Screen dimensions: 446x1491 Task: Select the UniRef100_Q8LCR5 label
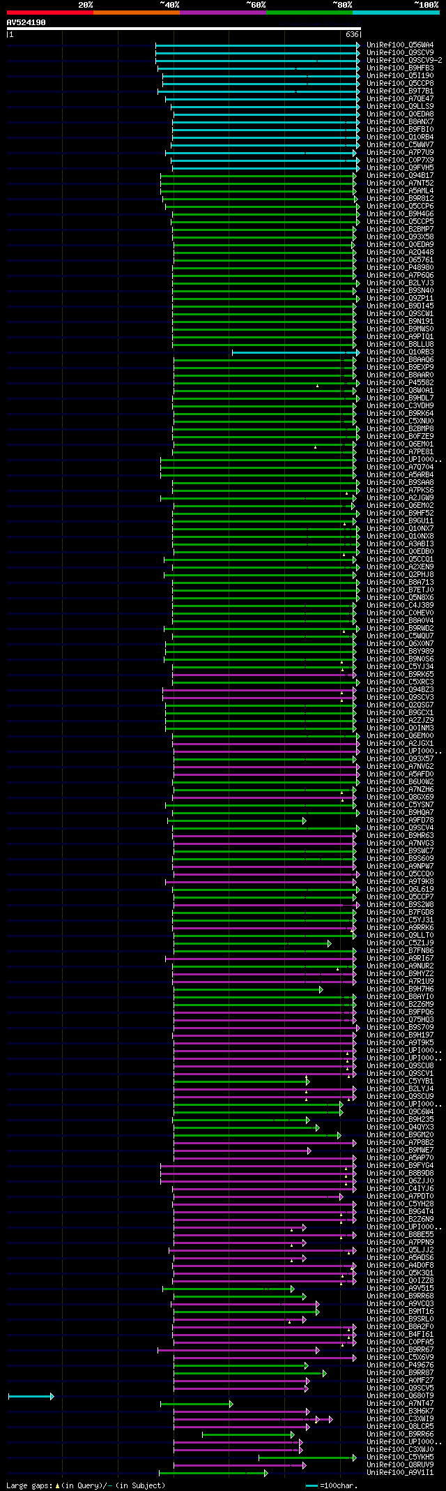[400, 1426]
